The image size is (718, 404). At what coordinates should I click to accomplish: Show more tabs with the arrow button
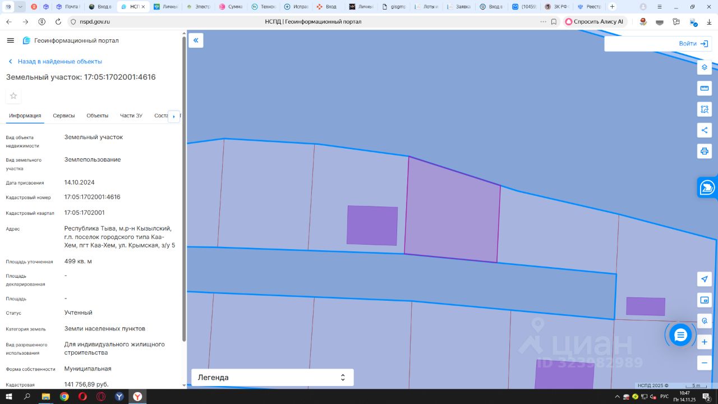(x=174, y=116)
